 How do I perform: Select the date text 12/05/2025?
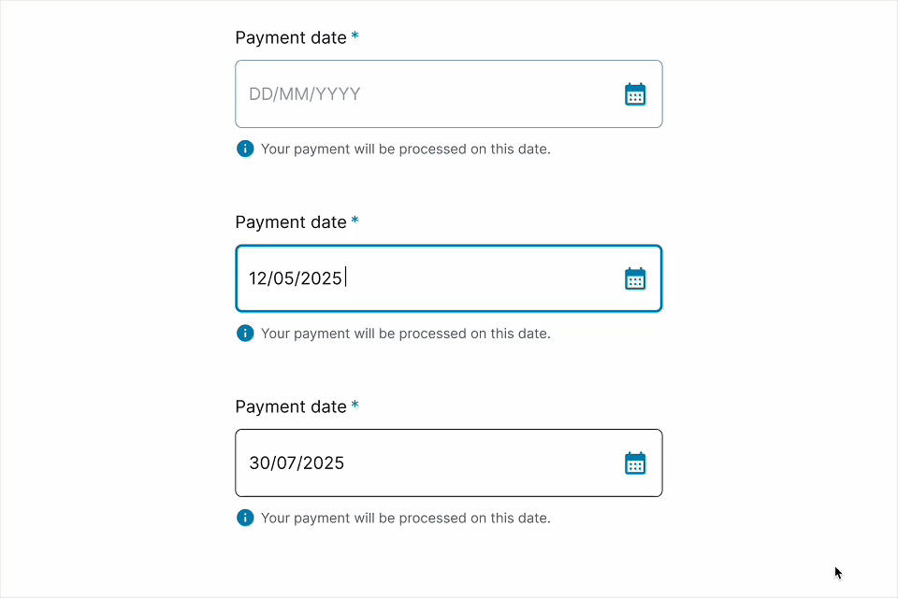(x=296, y=278)
